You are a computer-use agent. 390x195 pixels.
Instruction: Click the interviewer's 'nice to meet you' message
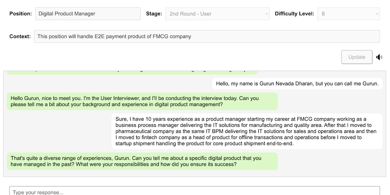[142, 101]
